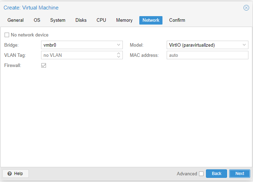
Task: Click the MAC address field
Action: (207, 55)
